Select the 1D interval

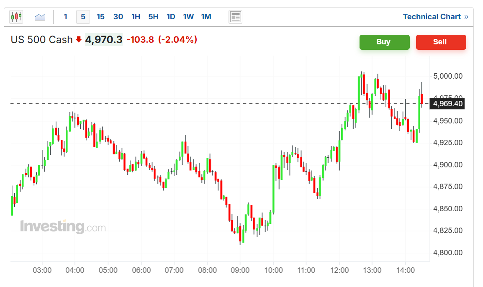[x=171, y=17]
